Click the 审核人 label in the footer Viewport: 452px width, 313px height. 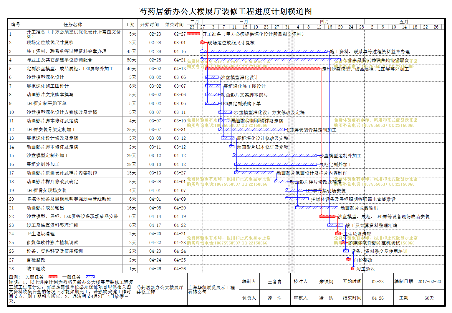tap(301, 298)
